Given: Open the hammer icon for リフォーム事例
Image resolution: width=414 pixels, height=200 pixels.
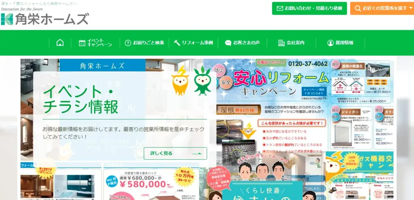Looking at the screenshot, I should [x=177, y=43].
